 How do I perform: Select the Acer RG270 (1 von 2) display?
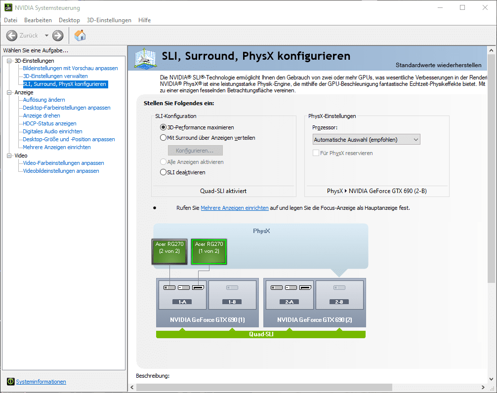pyautogui.click(x=209, y=251)
